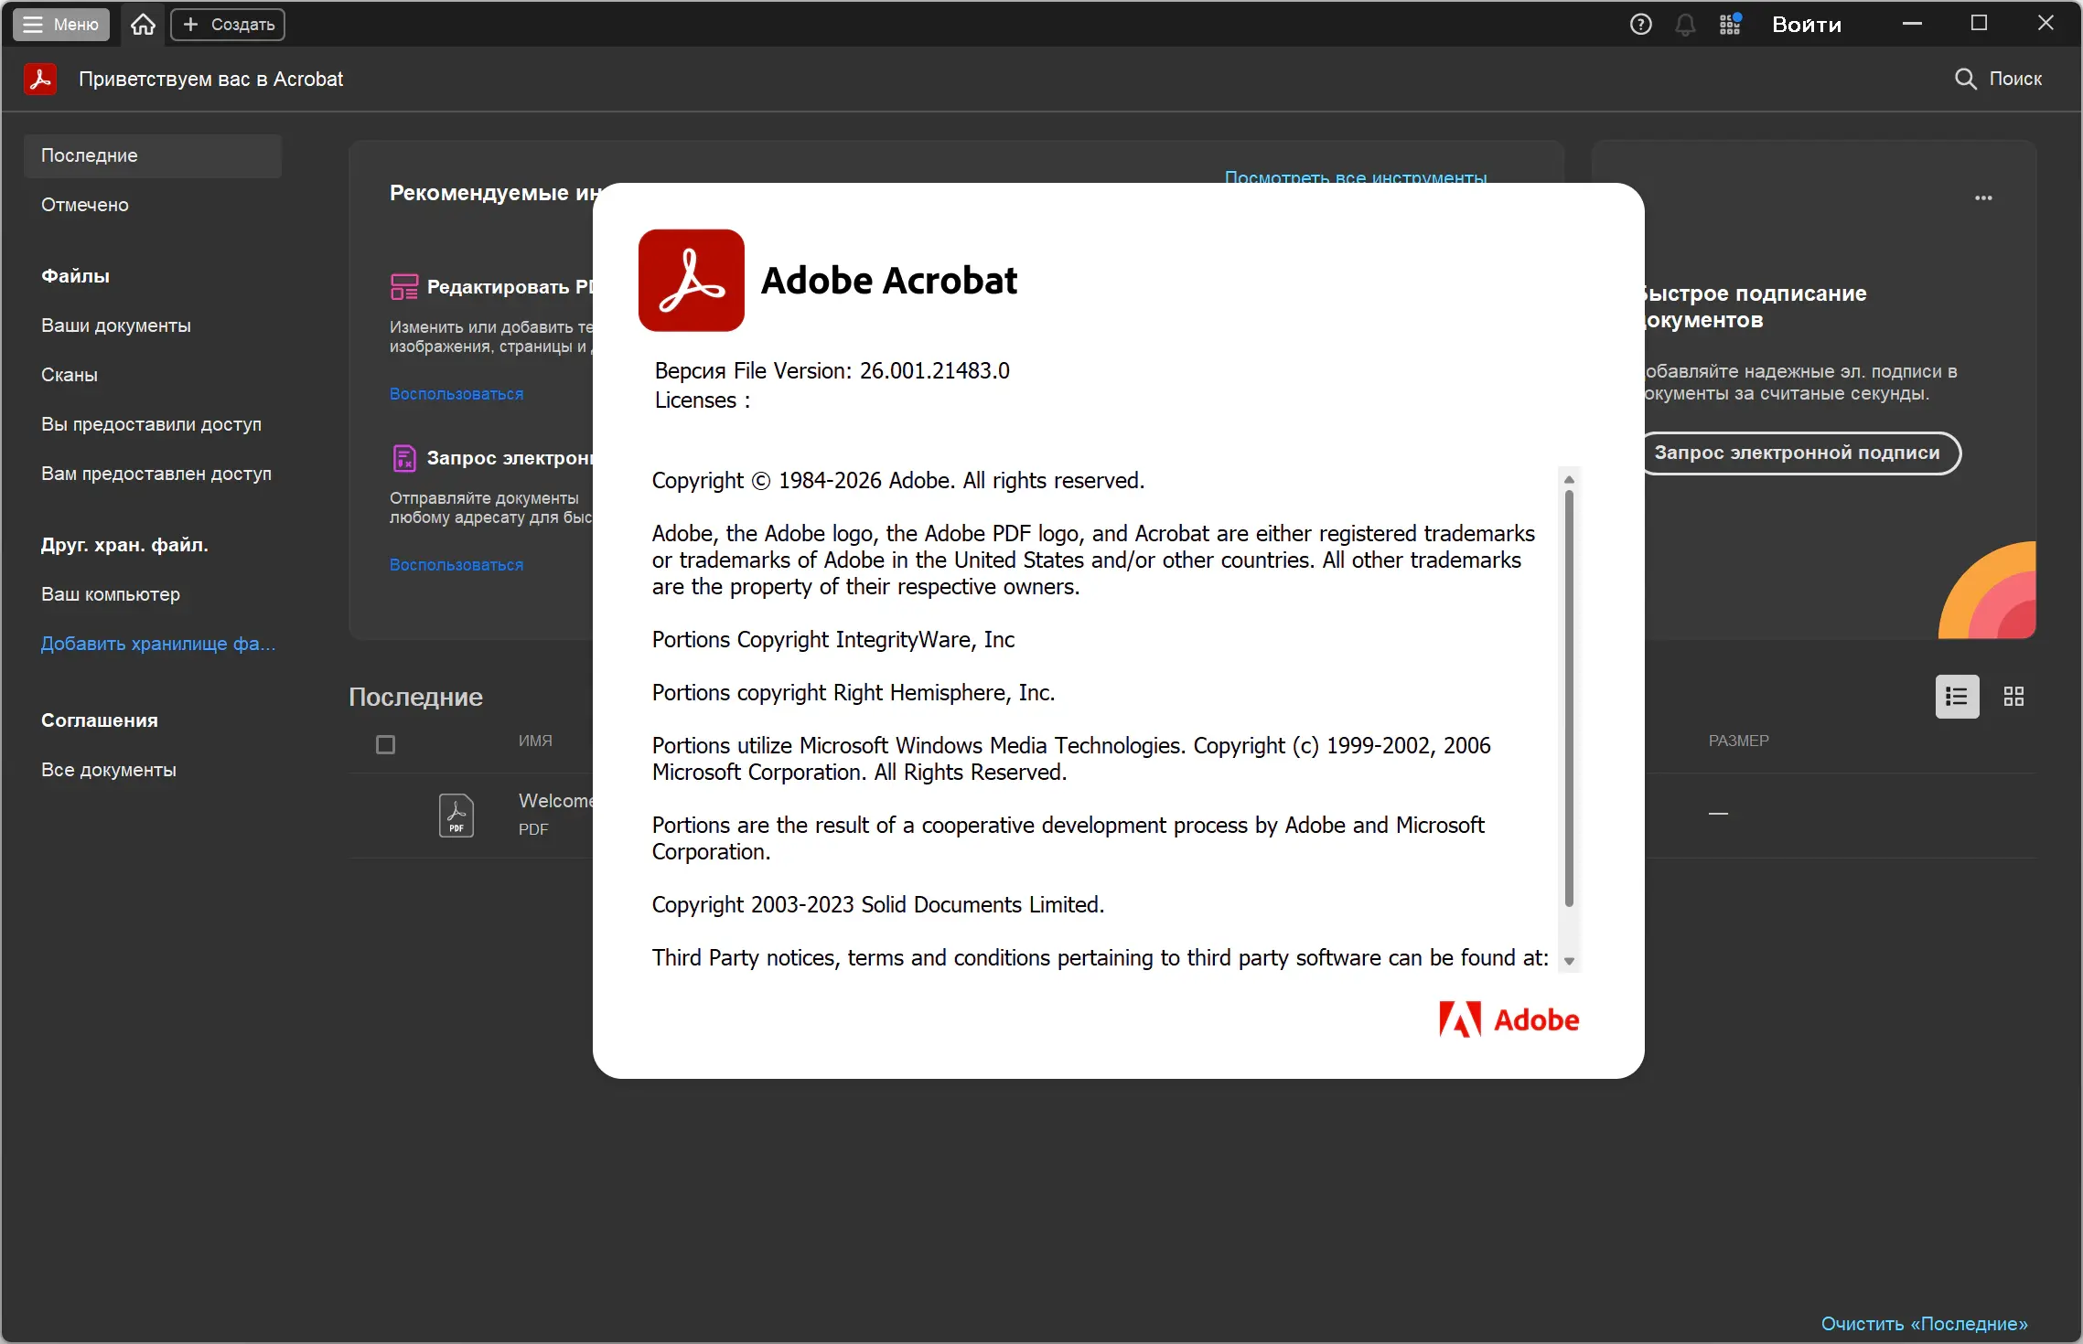Click the Home icon in the top bar
2083x1344 pixels.
pos(143,25)
